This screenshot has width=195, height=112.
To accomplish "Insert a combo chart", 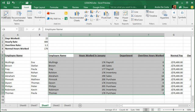I will (x=98, y=16).
